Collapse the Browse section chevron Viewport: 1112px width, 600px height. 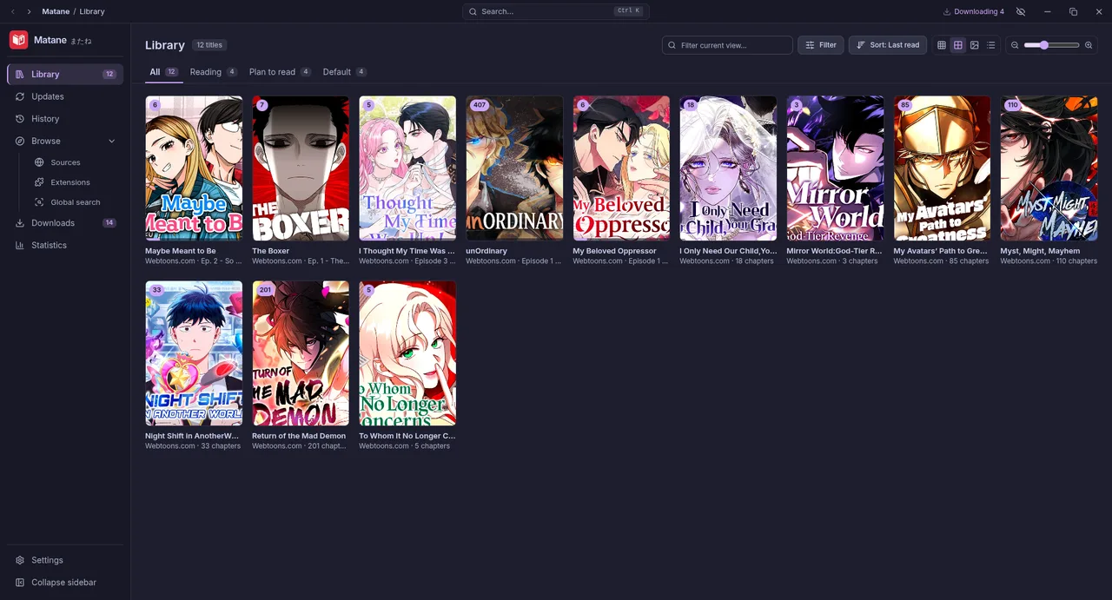coord(111,142)
